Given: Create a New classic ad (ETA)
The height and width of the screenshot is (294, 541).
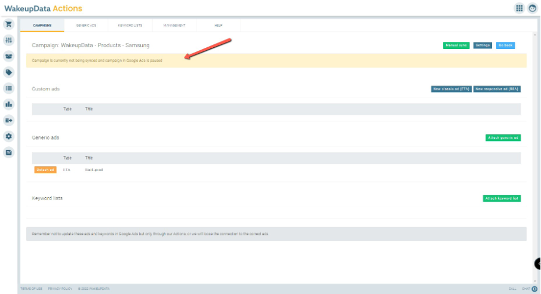Looking at the screenshot, I should tap(451, 89).
